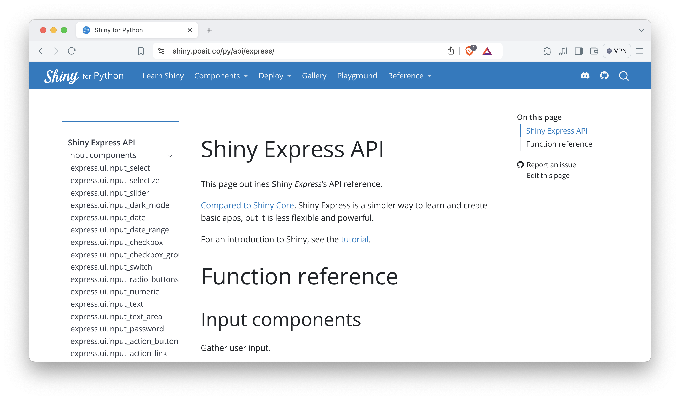Click the search magnifier icon

(624, 76)
